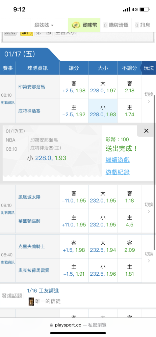Click the 唯一的信徒 avatar thumbnail
The image size is (156, 337).
pyautogui.click(x=31, y=302)
